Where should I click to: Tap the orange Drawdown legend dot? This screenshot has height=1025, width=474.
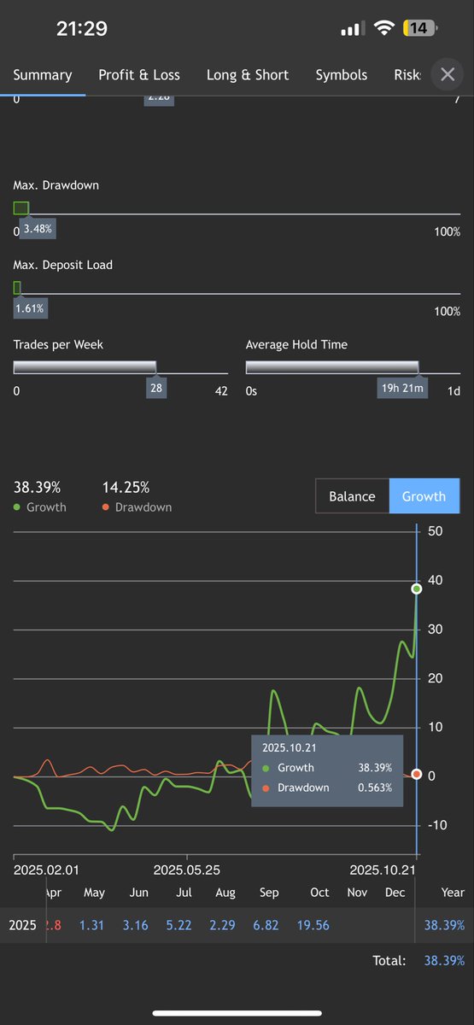[106, 507]
